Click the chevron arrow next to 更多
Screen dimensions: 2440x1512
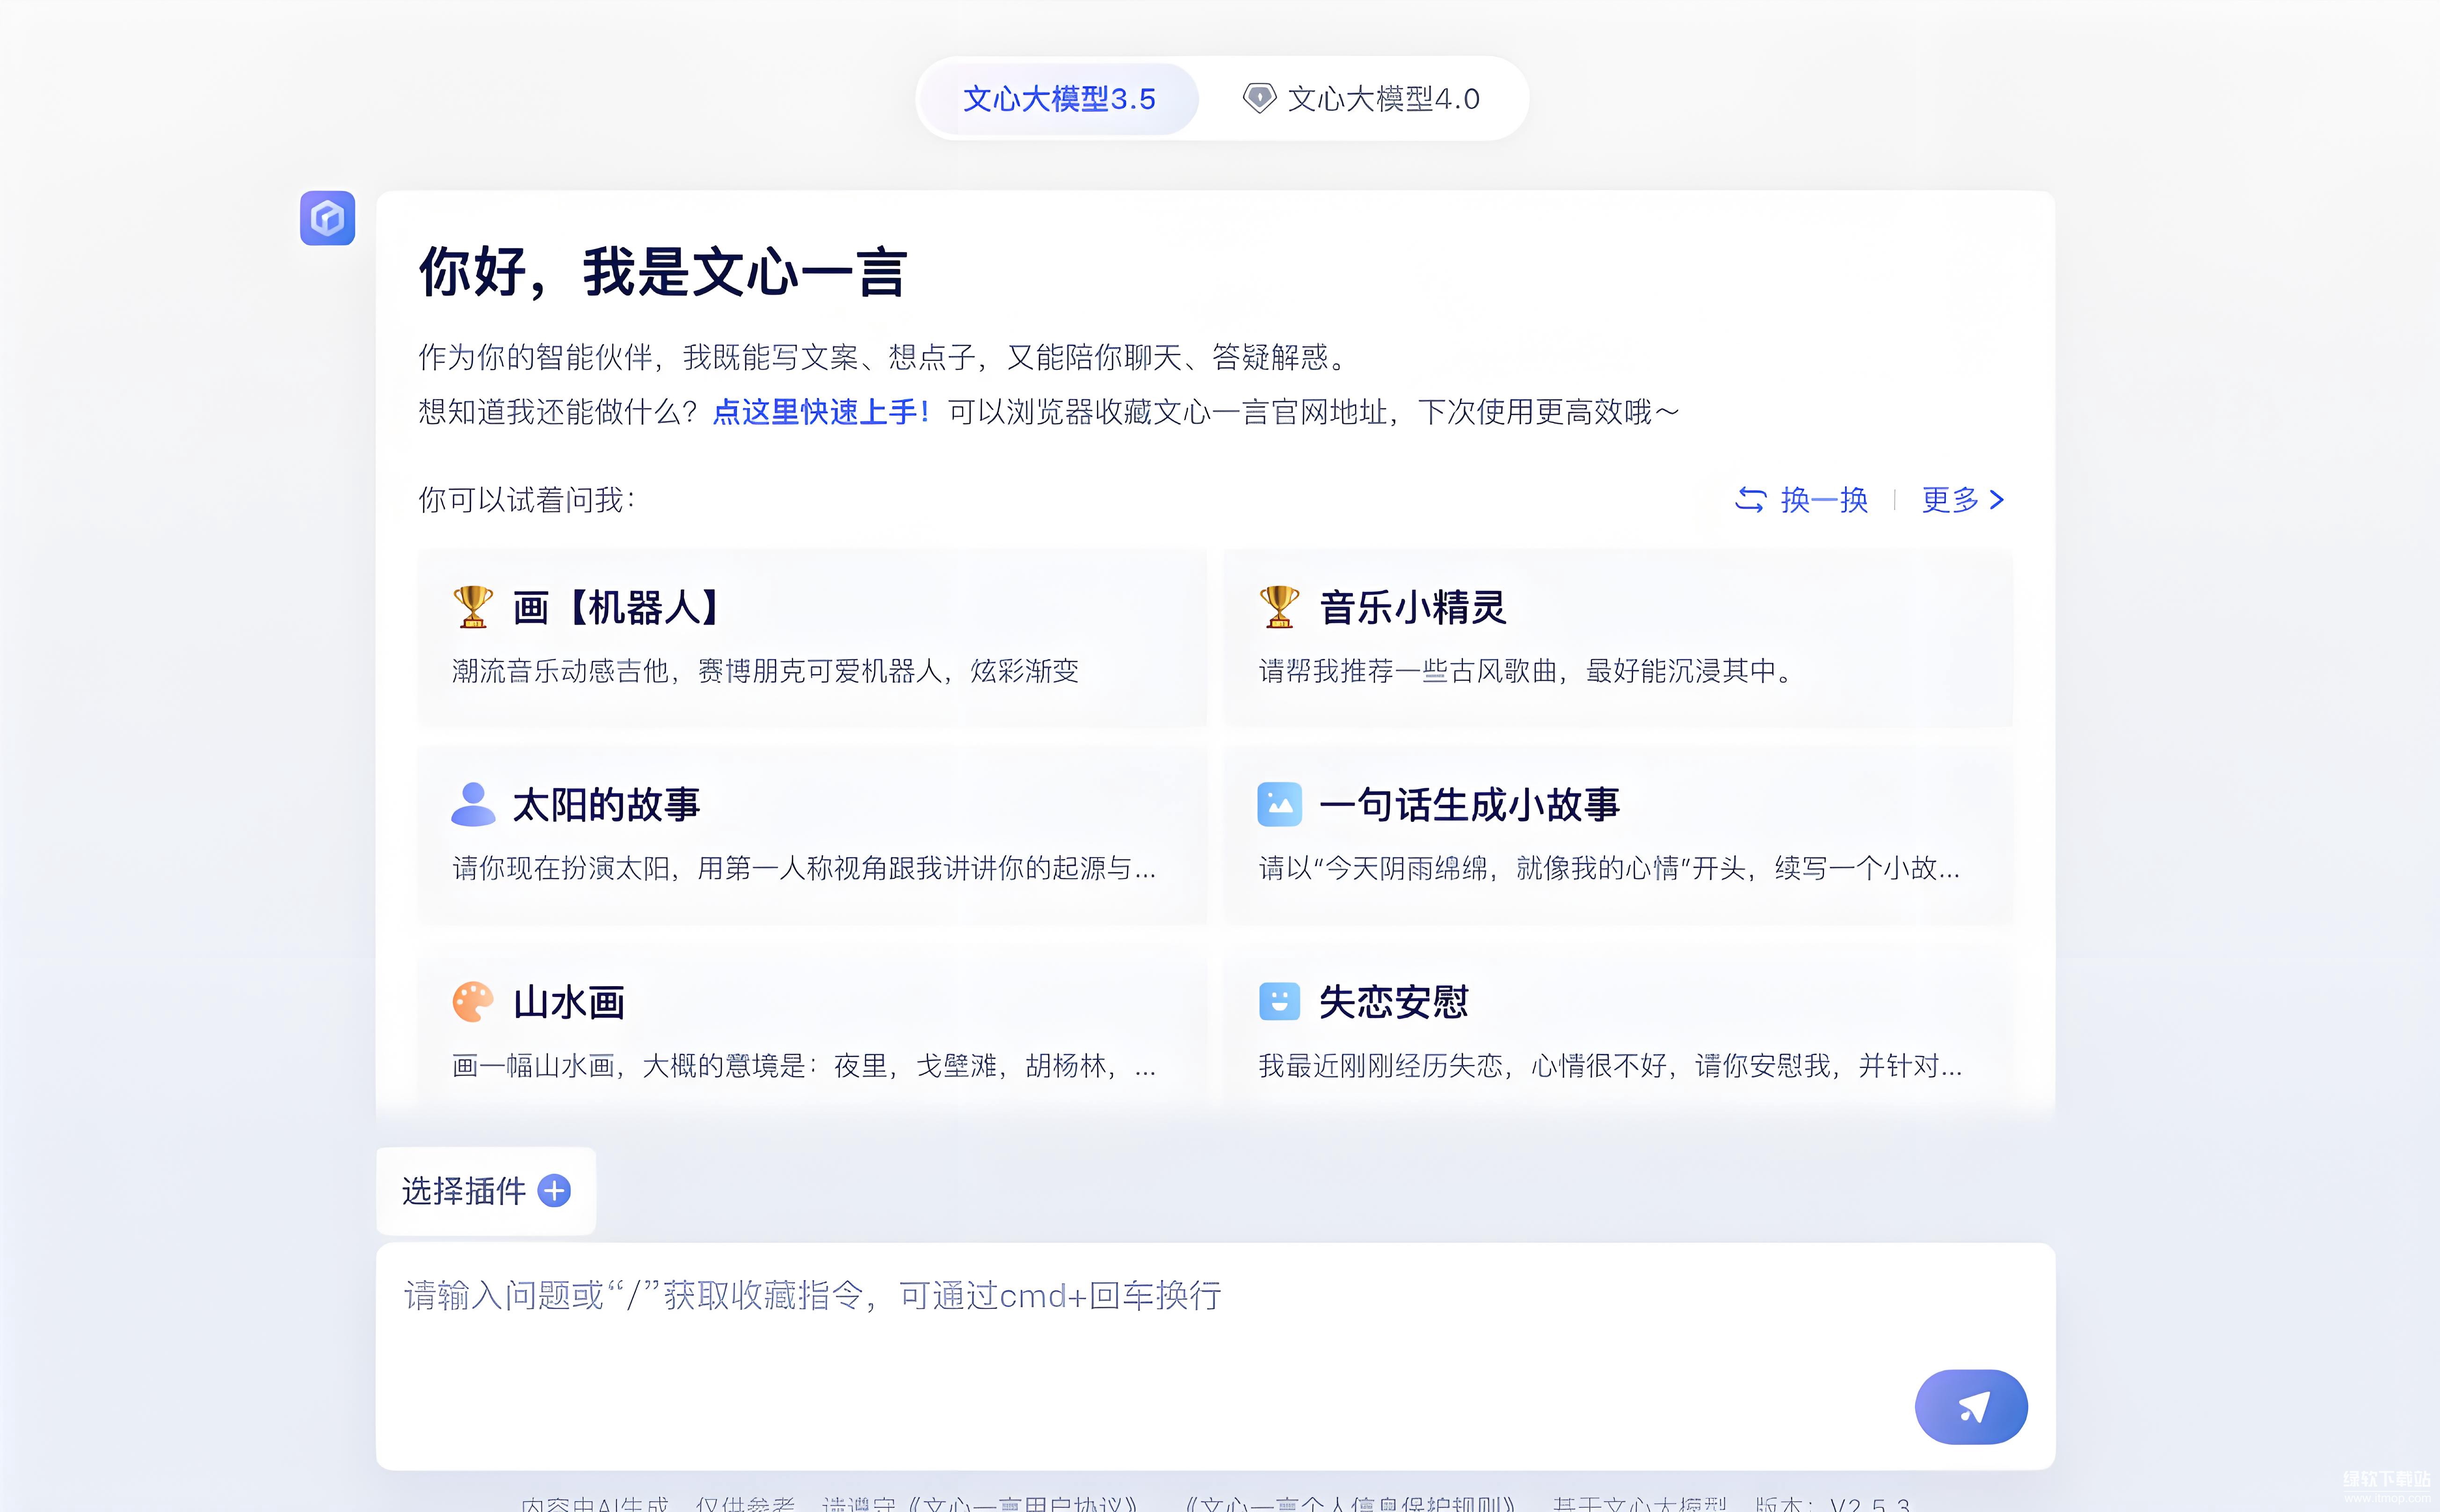coord(1997,499)
